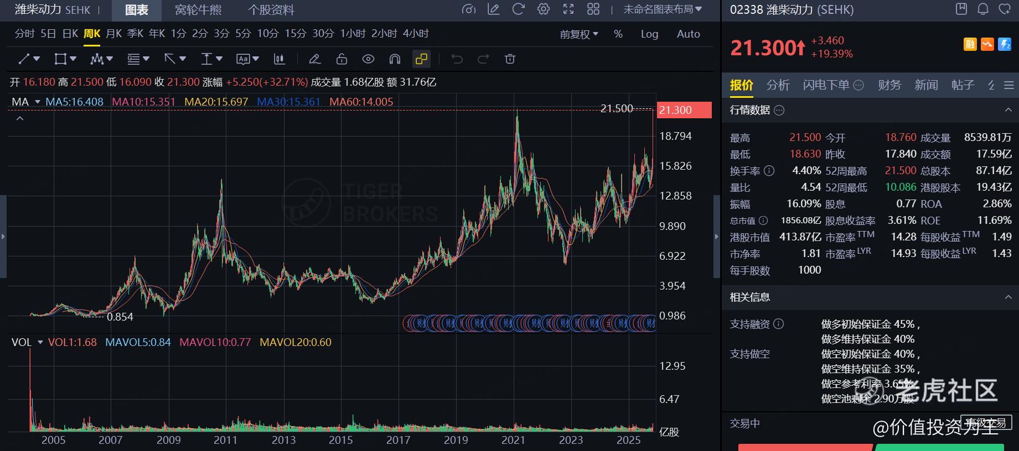Open chart settings gear icon
Image resolution: width=1019 pixels, height=451 pixels.
(544, 9)
